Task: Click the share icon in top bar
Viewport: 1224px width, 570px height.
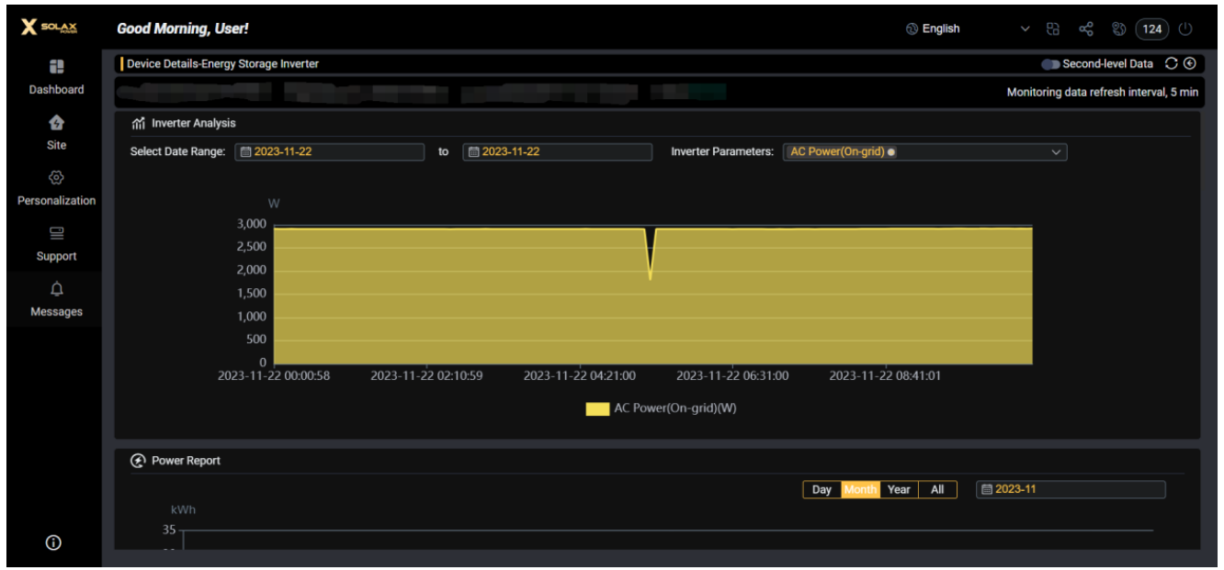Action: tap(1085, 29)
